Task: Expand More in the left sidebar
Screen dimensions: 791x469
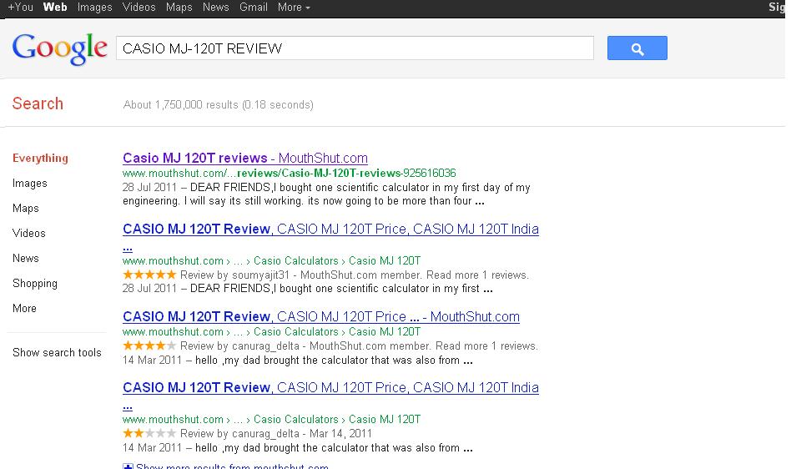Action: pyautogui.click(x=24, y=308)
